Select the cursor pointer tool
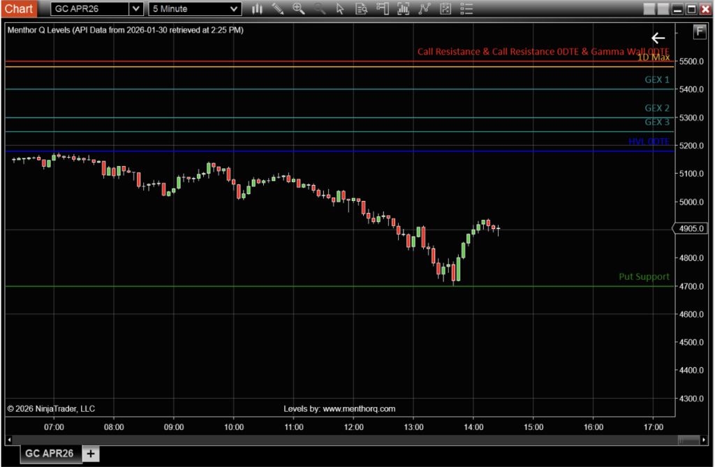Image resolution: width=715 pixels, height=467 pixels. [x=339, y=9]
